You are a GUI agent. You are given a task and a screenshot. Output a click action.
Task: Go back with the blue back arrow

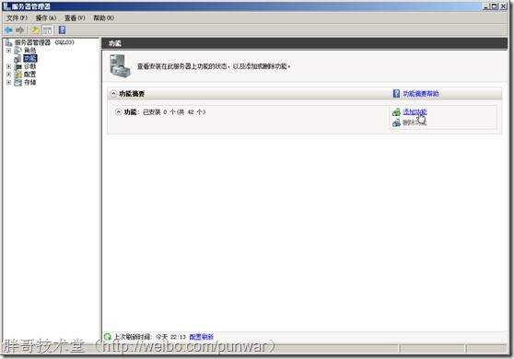pos(8,30)
